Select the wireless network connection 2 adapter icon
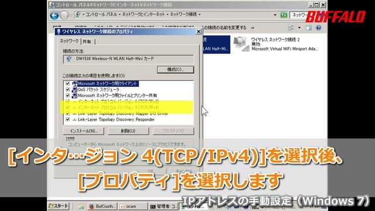Image resolution: width=375 pixels, height=211 pixels. tap(241, 45)
